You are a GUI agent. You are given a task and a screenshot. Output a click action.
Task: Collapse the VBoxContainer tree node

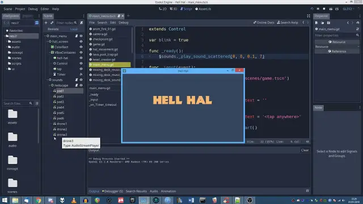click(49, 53)
